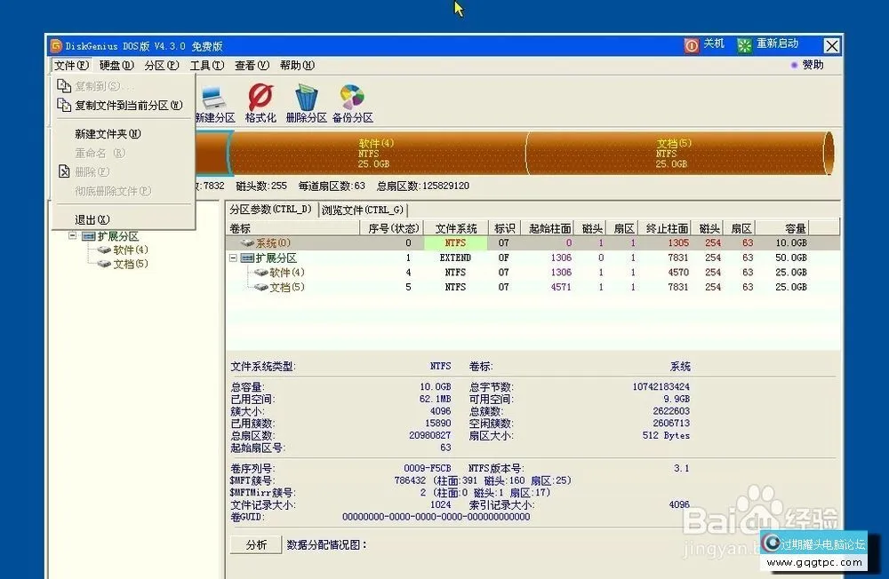This screenshot has height=579, width=889.
Task: Click 复制文件到当前分区 icon in File menu
Action: click(65, 104)
